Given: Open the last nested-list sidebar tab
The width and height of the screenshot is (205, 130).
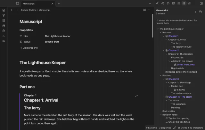Looking at the screenshot, I should point(189,4).
